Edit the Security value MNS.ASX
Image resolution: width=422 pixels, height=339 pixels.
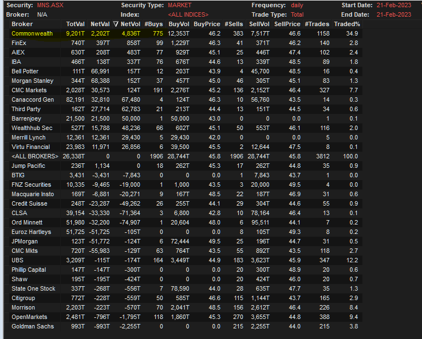[50, 6]
